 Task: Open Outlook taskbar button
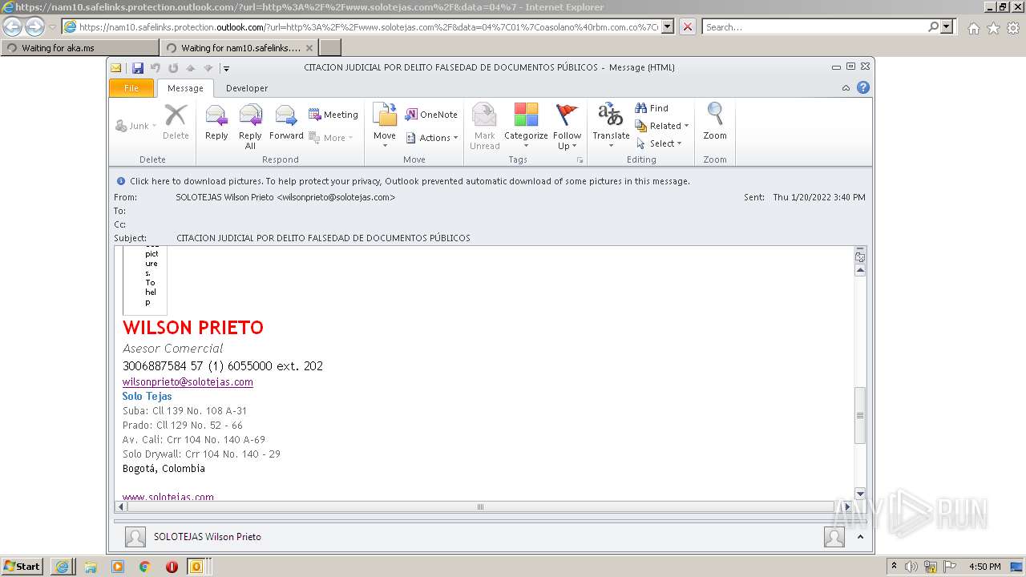(196, 567)
